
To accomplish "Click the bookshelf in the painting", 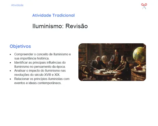I will (83, 52).
